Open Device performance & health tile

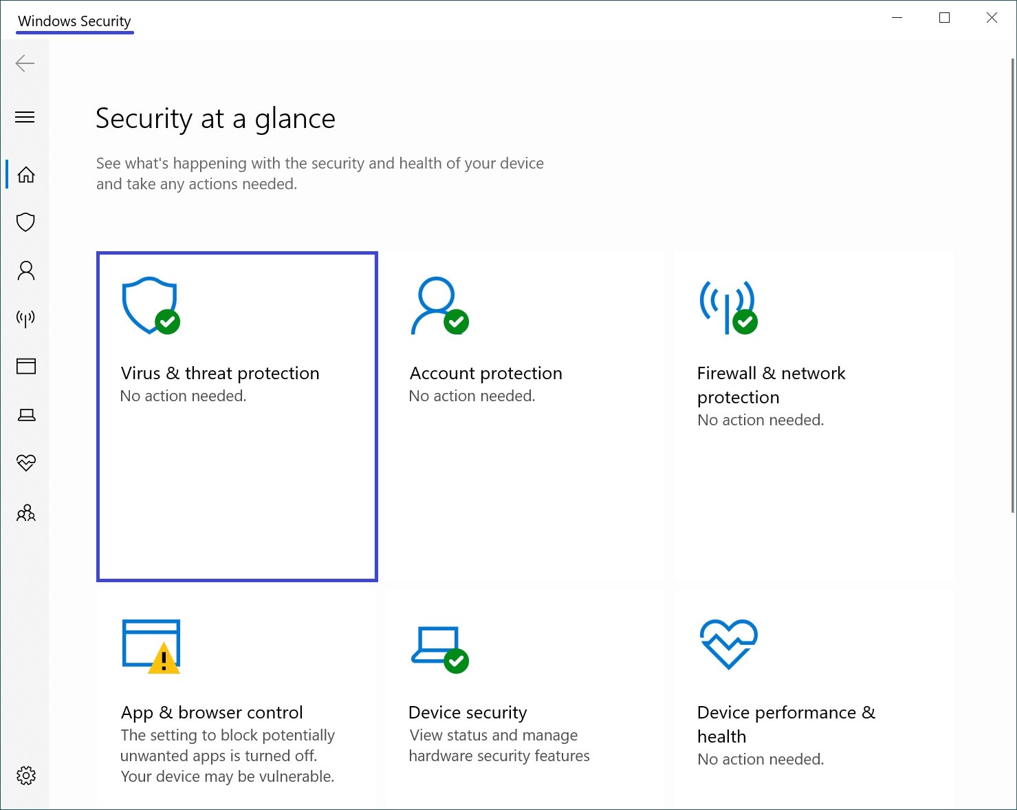pyautogui.click(x=785, y=724)
